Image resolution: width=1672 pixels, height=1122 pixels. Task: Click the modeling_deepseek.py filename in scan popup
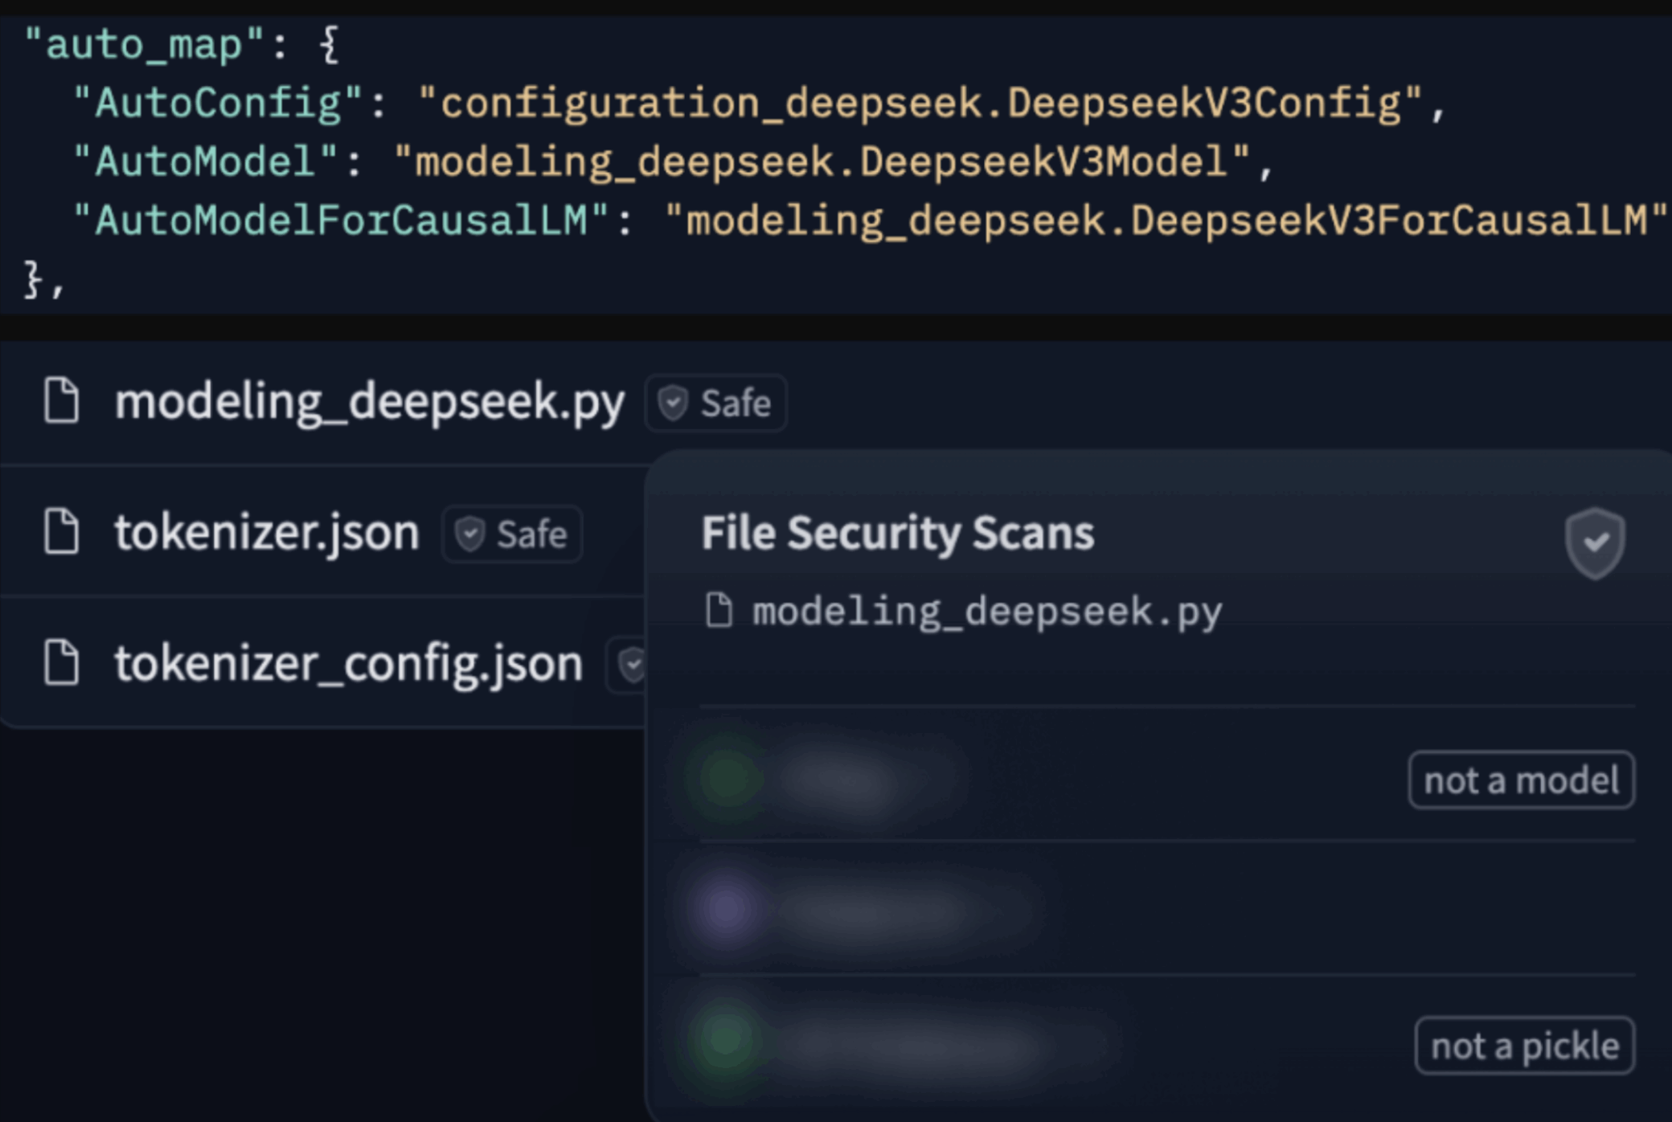(987, 612)
